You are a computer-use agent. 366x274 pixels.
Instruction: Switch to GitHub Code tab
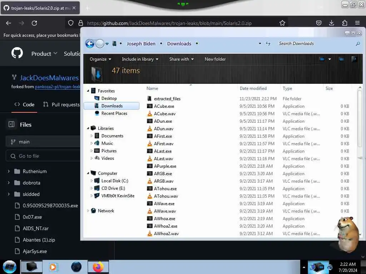pyautogui.click(x=24, y=105)
